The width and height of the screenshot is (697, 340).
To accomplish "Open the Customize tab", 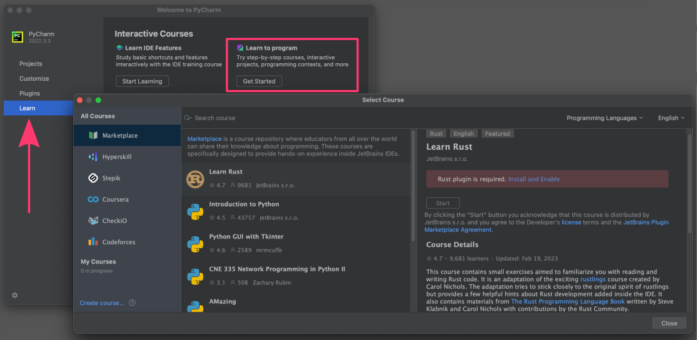I will click(x=34, y=78).
